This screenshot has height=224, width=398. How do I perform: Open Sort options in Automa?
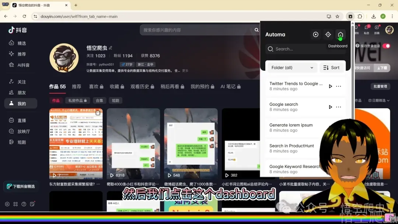point(331,67)
